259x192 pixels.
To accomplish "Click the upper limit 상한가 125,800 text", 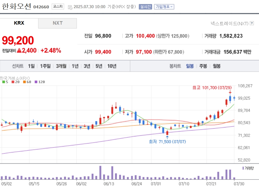I will click(x=173, y=36).
